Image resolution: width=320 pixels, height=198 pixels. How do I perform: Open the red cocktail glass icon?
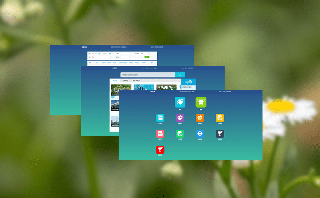pyautogui.click(x=160, y=150)
